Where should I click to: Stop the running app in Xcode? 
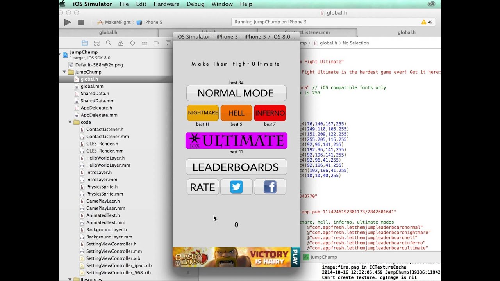(81, 22)
